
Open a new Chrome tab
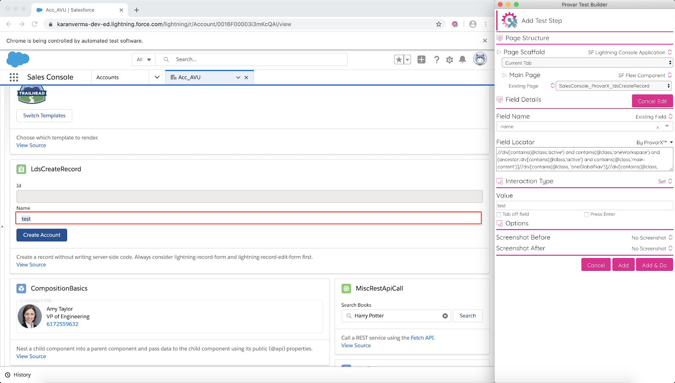point(136,10)
